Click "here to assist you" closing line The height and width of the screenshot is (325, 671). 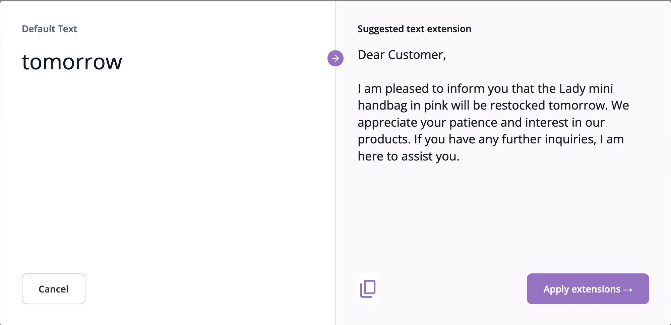click(x=408, y=156)
